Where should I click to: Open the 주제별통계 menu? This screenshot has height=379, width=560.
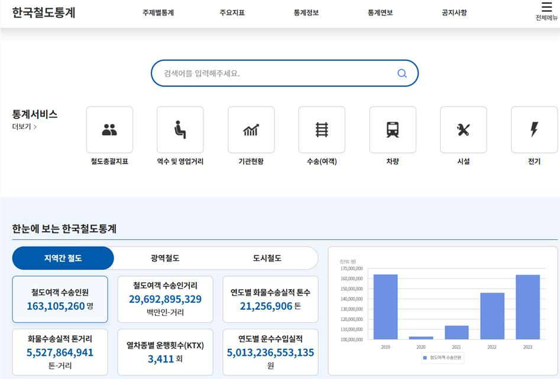coord(158,12)
